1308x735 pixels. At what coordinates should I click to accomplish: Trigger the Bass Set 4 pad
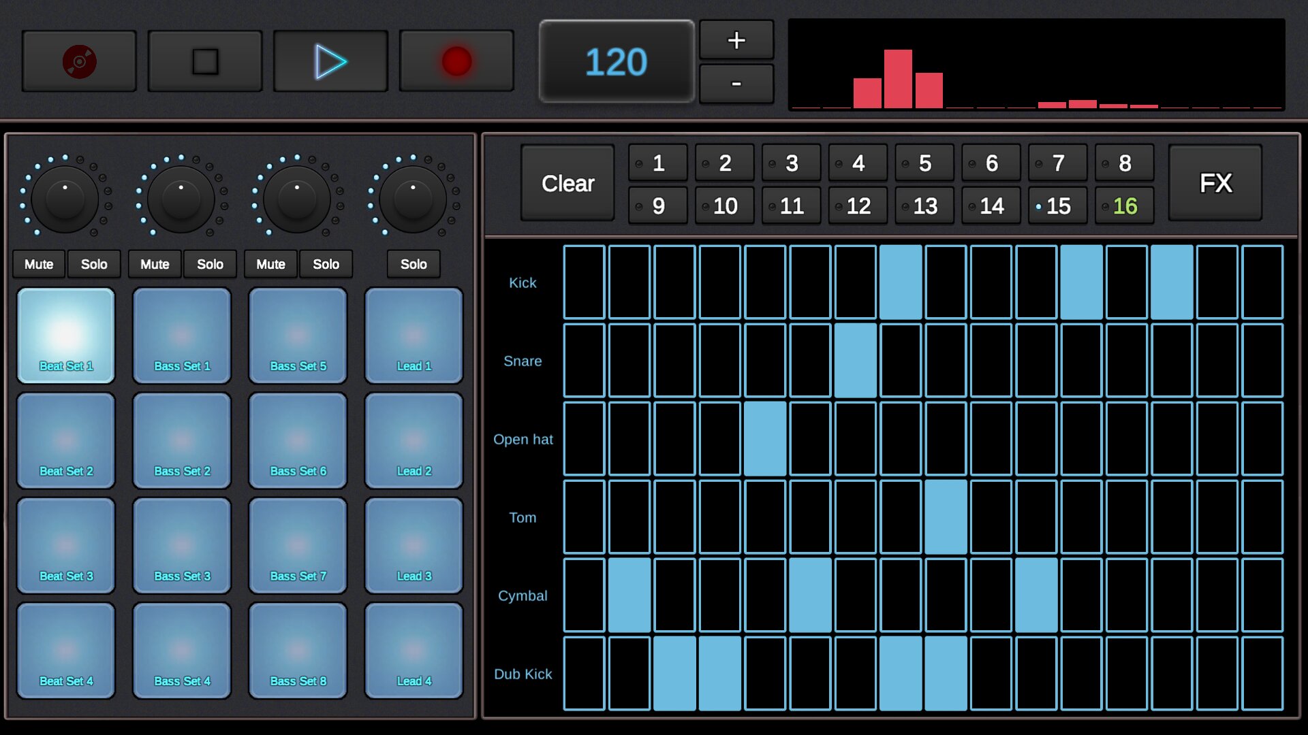pyautogui.click(x=182, y=651)
